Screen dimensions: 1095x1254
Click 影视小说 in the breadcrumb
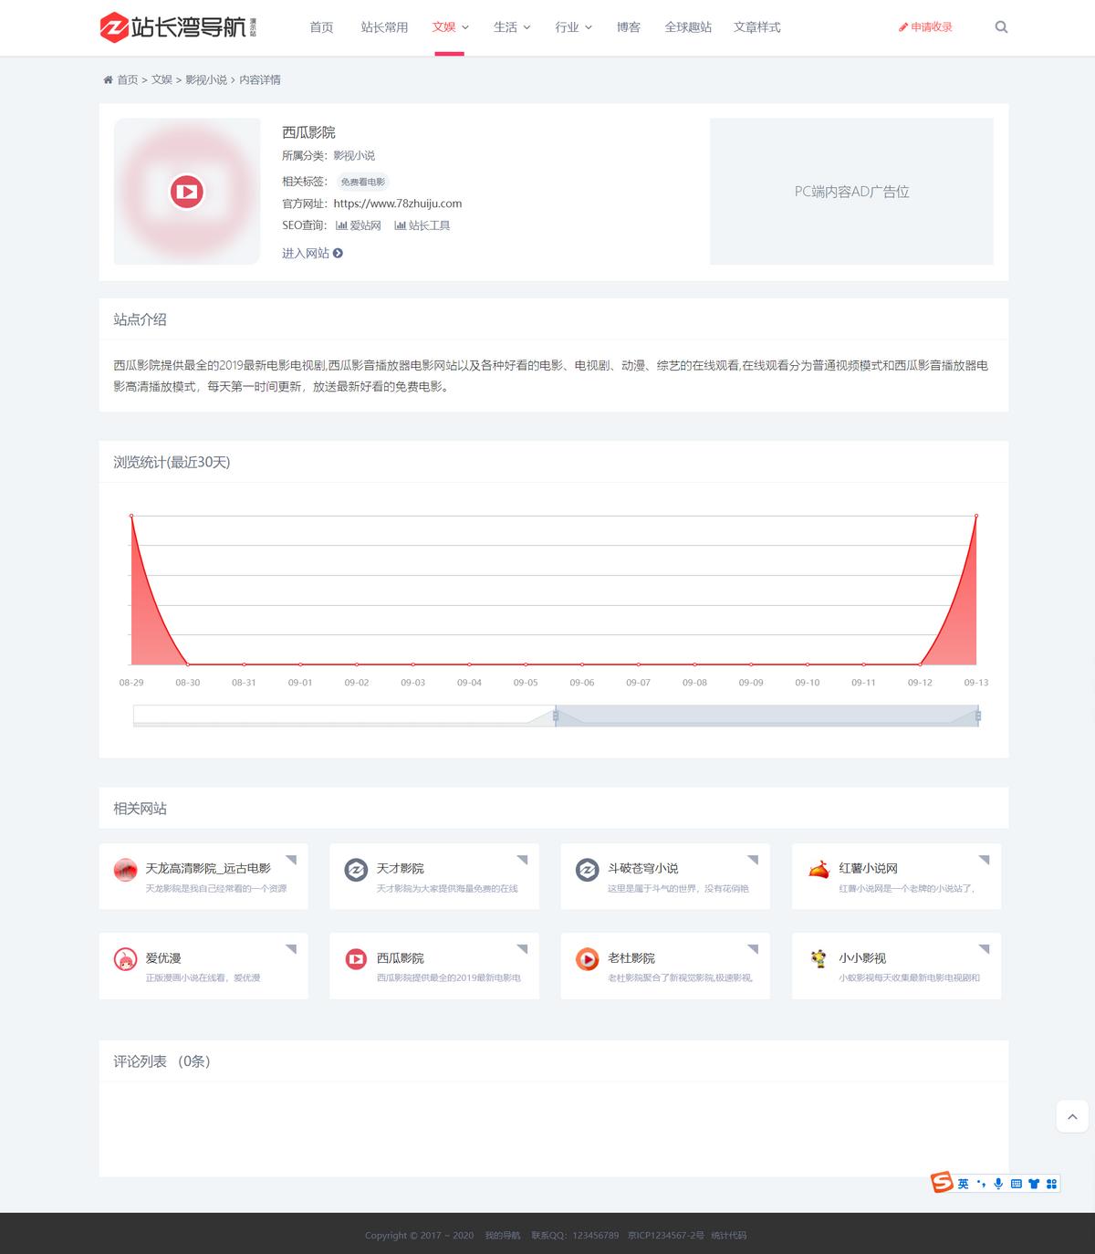click(206, 80)
